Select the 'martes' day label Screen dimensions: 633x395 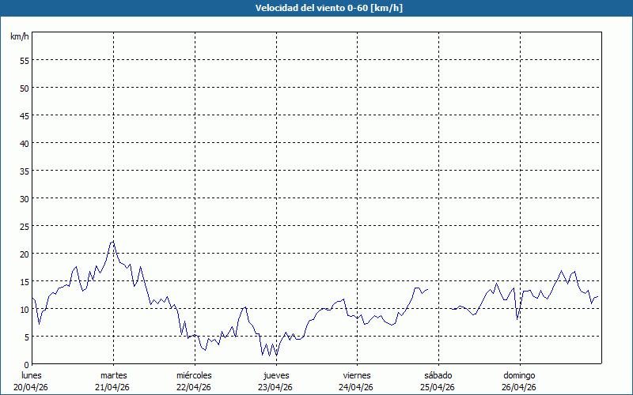[x=113, y=375]
